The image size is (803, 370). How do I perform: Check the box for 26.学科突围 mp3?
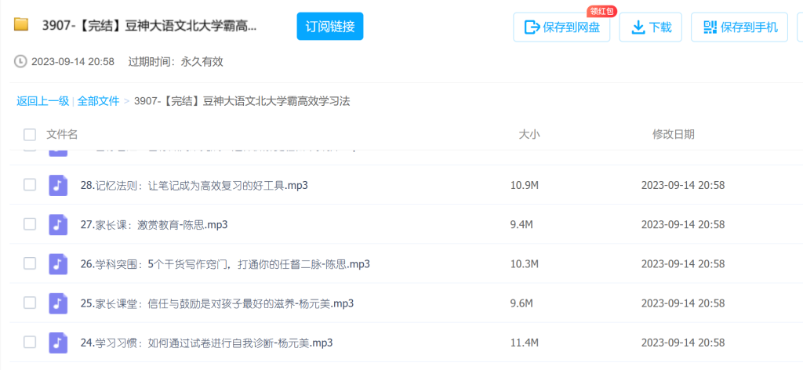[30, 263]
